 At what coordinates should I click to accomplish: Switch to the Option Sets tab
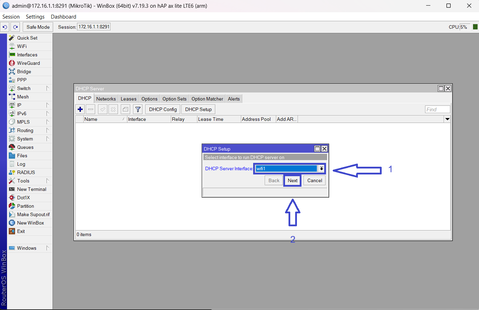[x=175, y=99]
